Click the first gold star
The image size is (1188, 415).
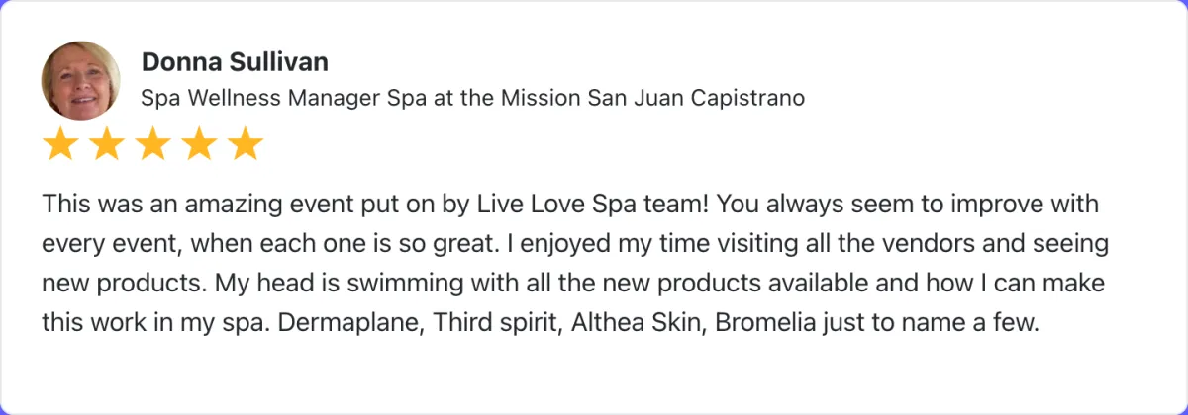(x=61, y=144)
